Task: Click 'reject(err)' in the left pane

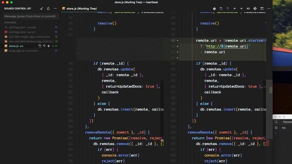Action: coord(113,161)
